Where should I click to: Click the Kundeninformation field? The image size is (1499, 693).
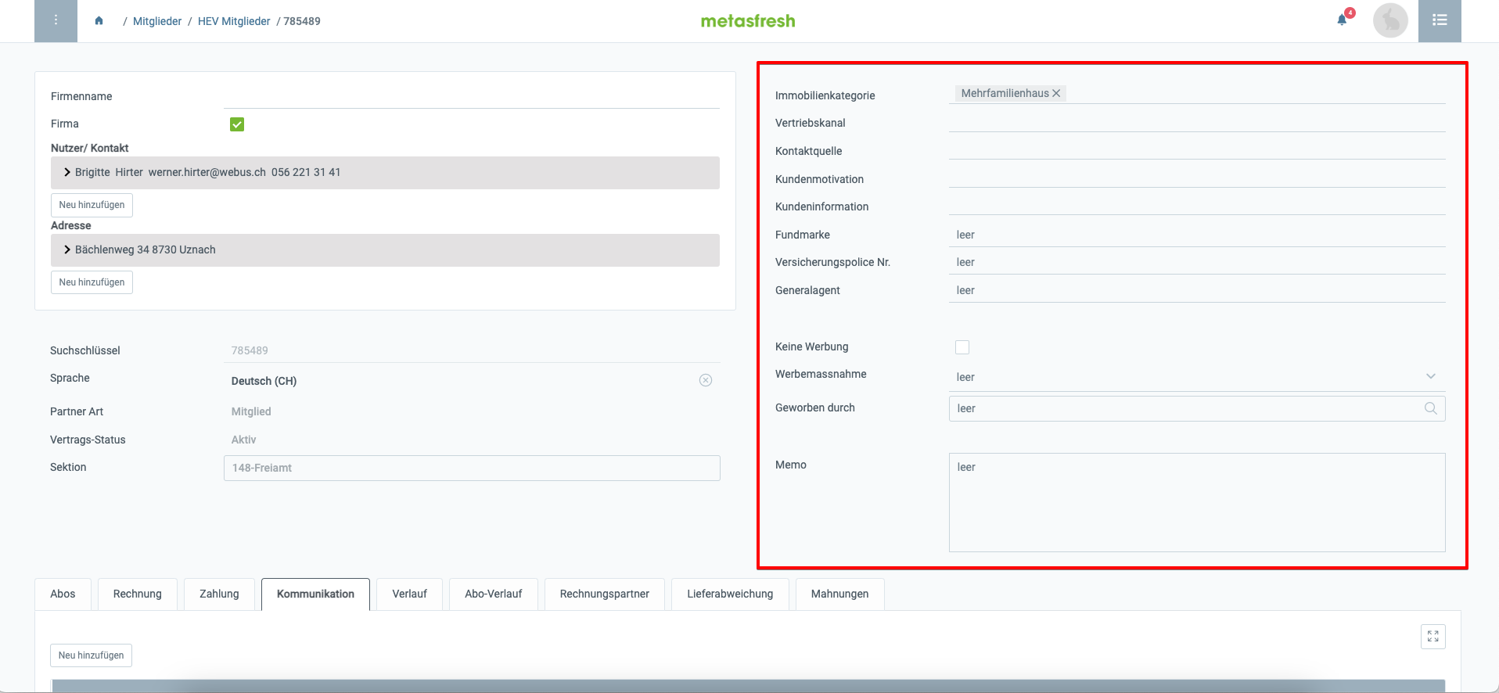pos(1197,206)
